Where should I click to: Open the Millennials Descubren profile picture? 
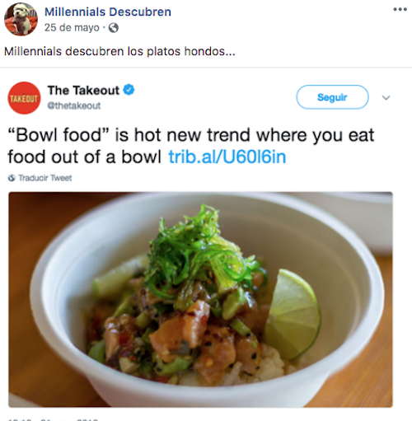point(21,19)
